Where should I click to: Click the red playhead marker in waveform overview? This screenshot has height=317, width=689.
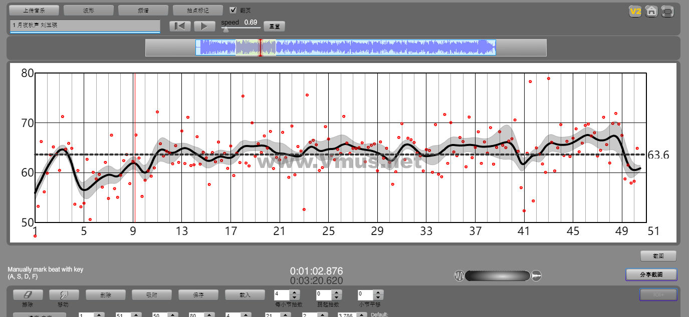point(260,47)
